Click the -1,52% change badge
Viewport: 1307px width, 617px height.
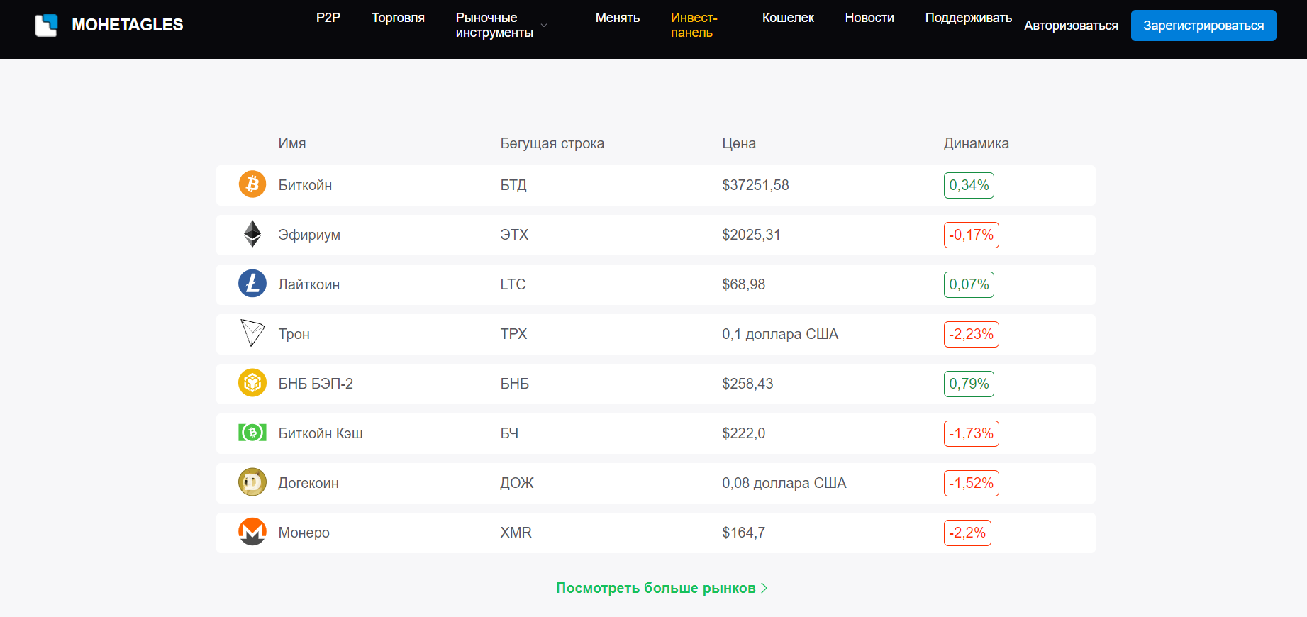(x=972, y=483)
